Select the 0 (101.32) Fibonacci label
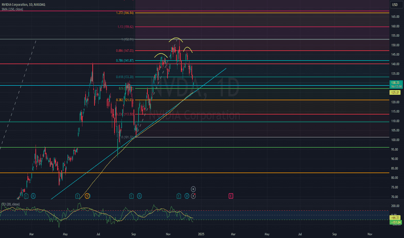 click(127, 137)
